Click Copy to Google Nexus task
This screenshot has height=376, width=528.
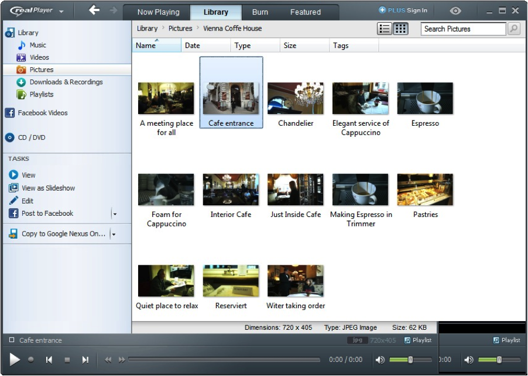[57, 234]
